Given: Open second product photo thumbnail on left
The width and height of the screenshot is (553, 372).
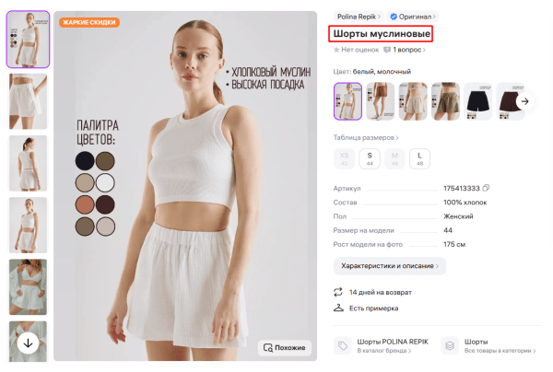Looking at the screenshot, I should click(28, 101).
